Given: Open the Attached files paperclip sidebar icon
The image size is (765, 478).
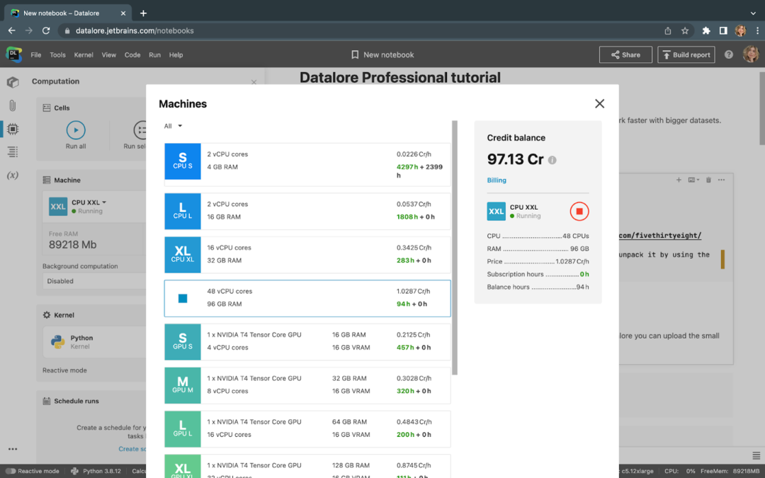Looking at the screenshot, I should pos(13,106).
